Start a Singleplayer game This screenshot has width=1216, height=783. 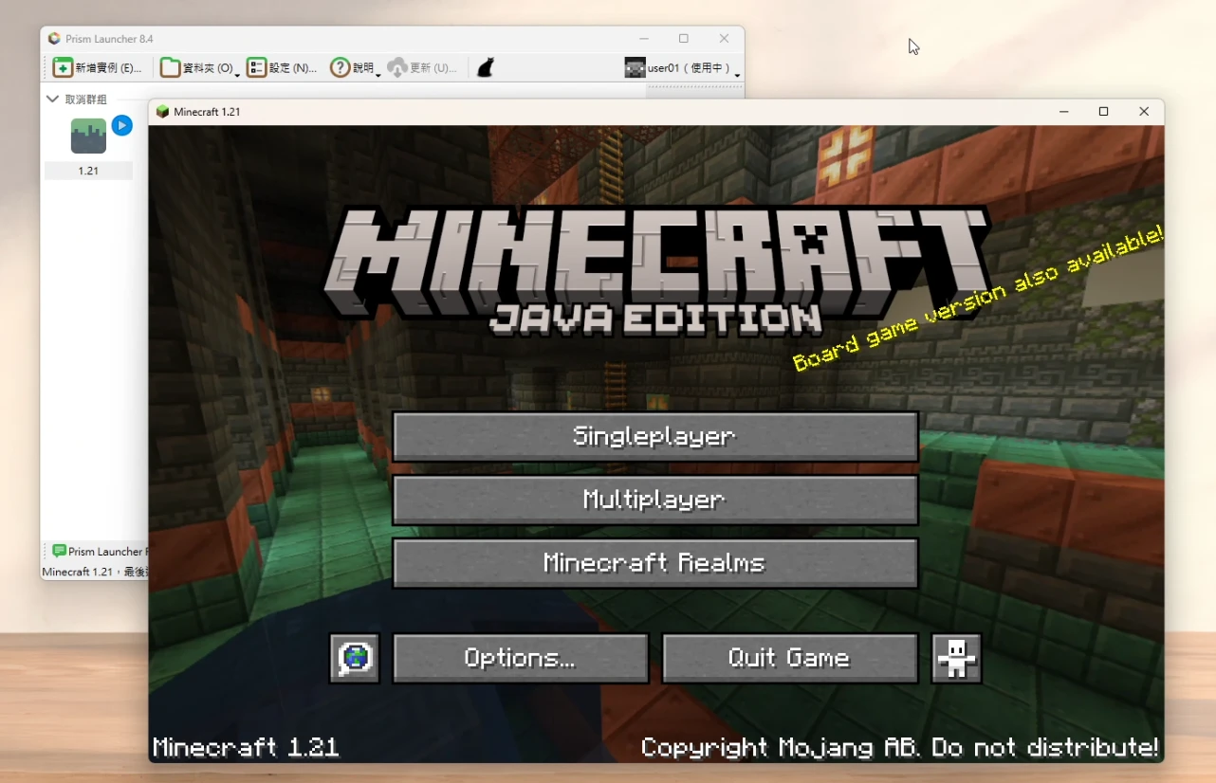pos(654,436)
